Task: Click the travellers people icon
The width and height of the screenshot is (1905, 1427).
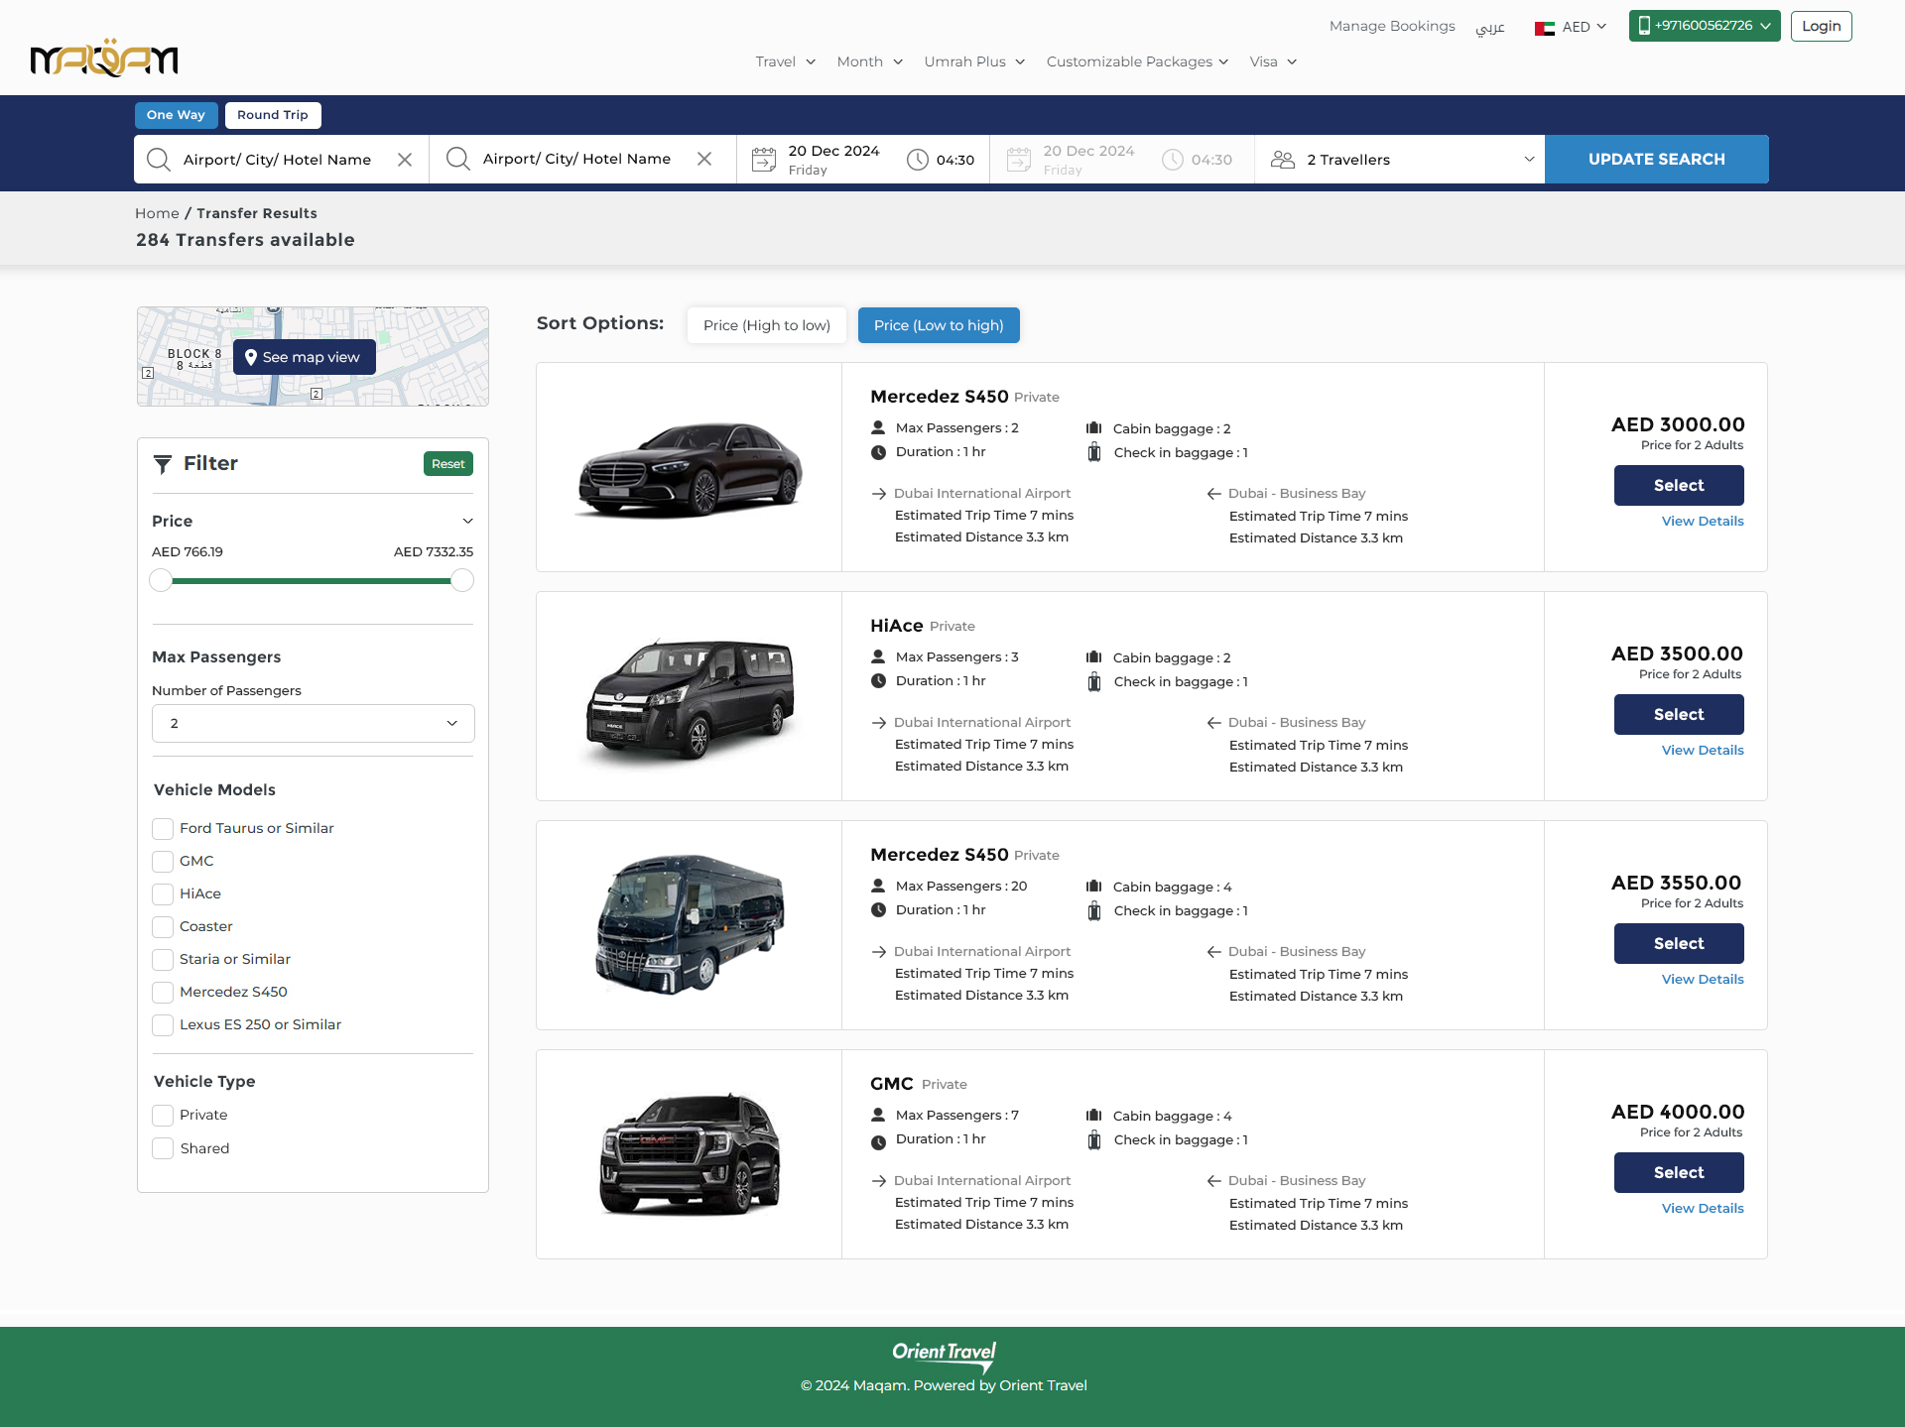Action: 1283,160
